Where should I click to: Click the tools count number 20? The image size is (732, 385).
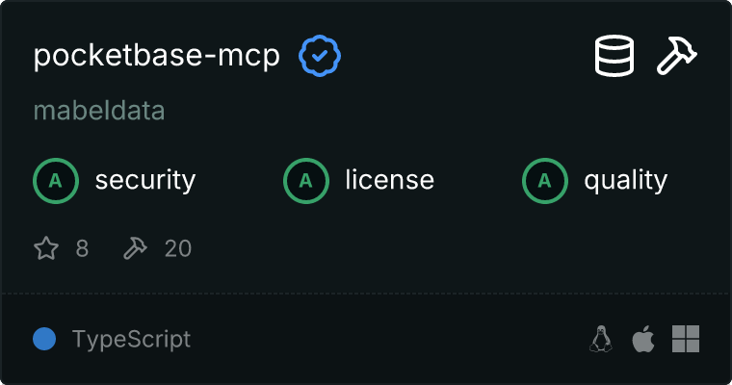click(178, 248)
